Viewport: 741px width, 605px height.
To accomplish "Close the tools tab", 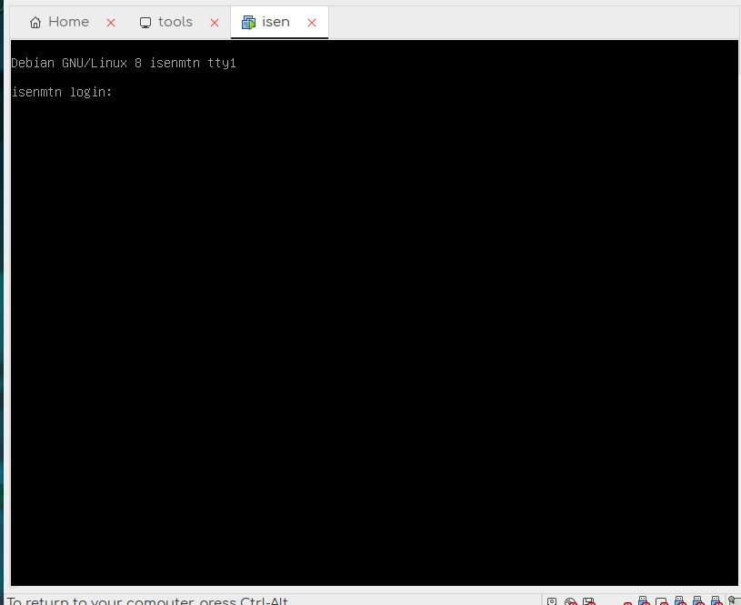I will click(x=215, y=23).
